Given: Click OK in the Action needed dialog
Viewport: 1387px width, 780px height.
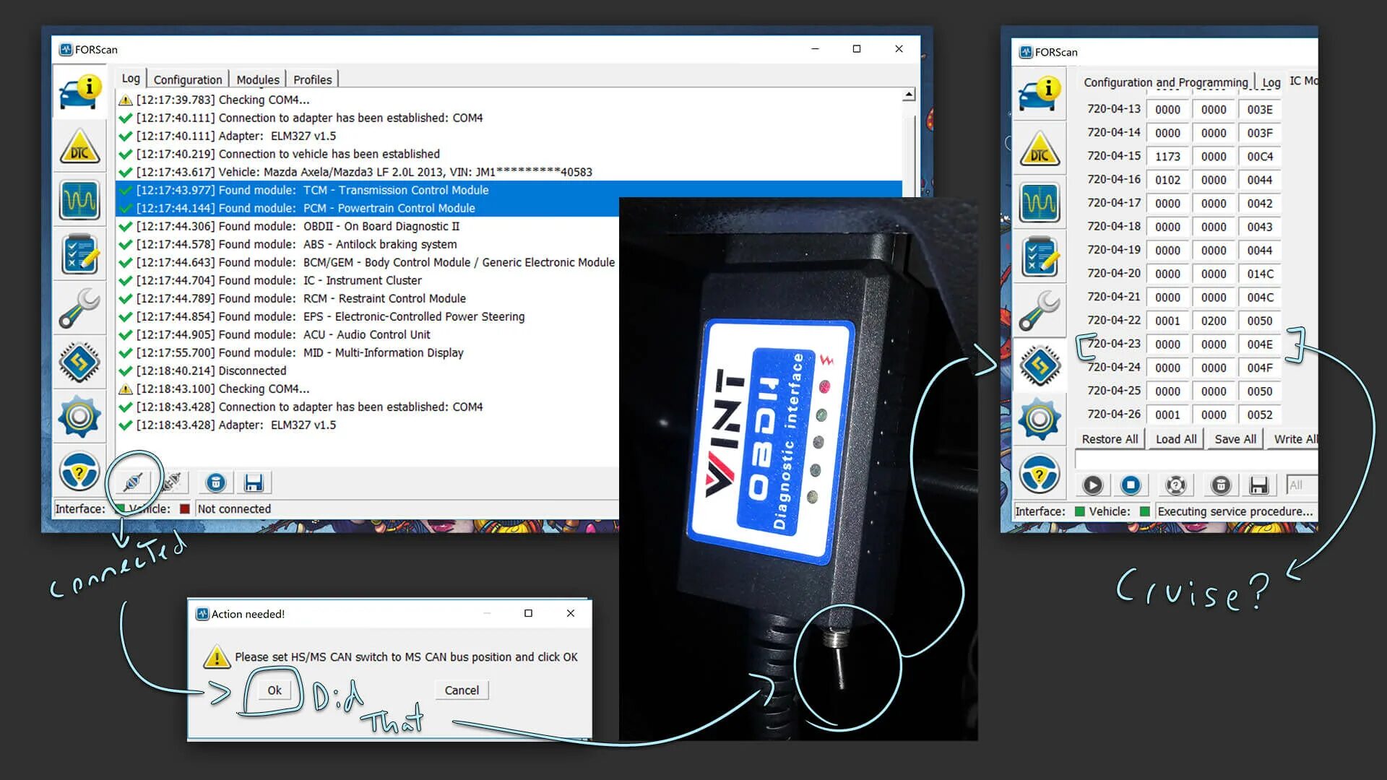Looking at the screenshot, I should [275, 690].
